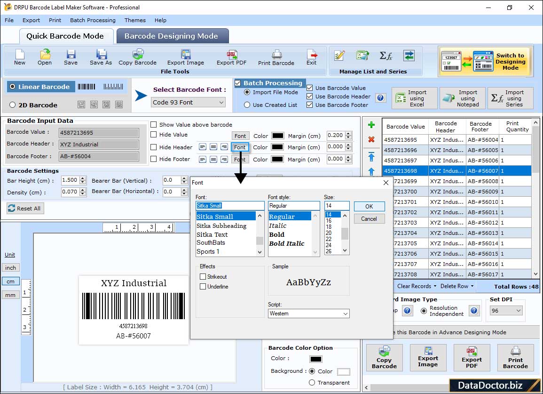
Task: Select Import File Mode option
Action: [247, 92]
